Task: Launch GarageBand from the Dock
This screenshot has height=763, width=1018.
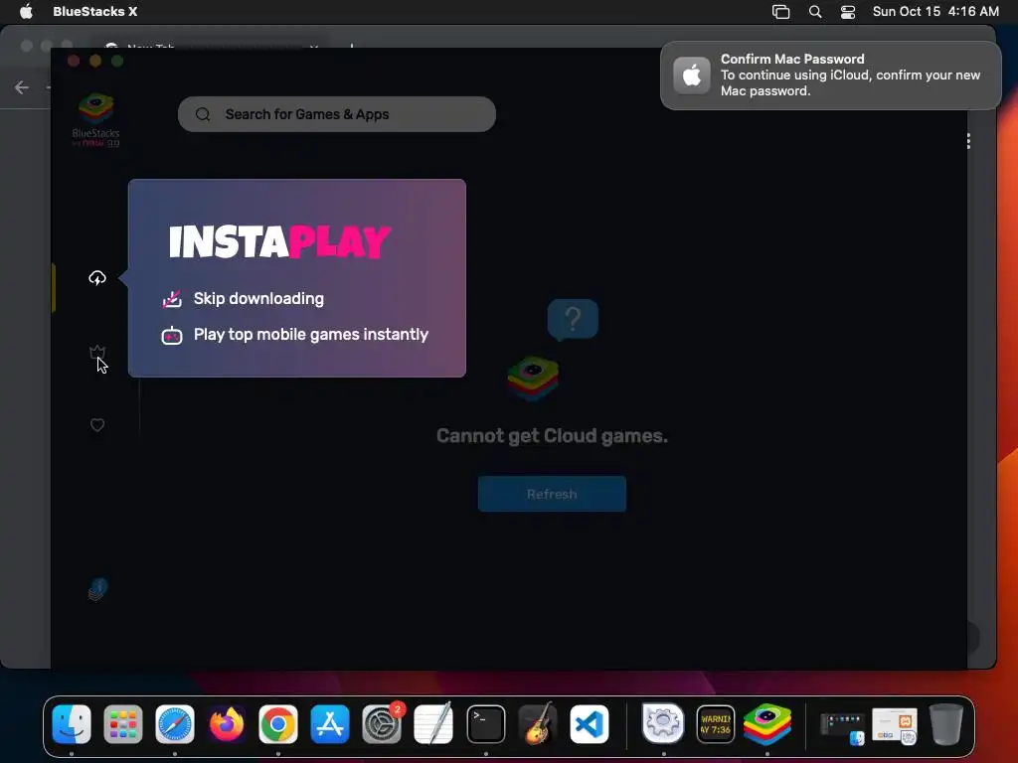Action: coord(538,724)
